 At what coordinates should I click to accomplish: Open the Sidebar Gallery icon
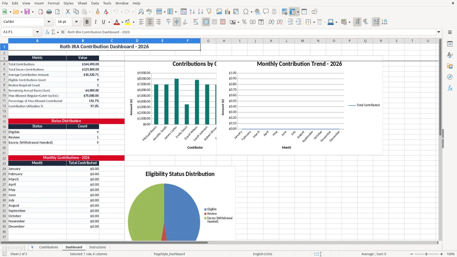click(450, 66)
